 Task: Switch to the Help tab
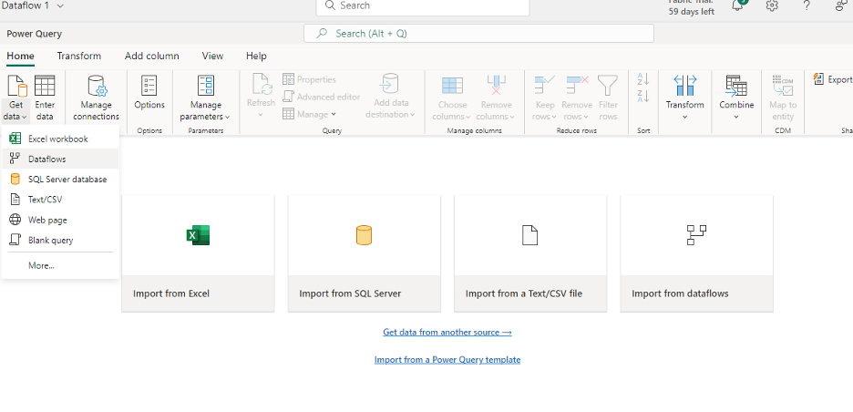256,57
